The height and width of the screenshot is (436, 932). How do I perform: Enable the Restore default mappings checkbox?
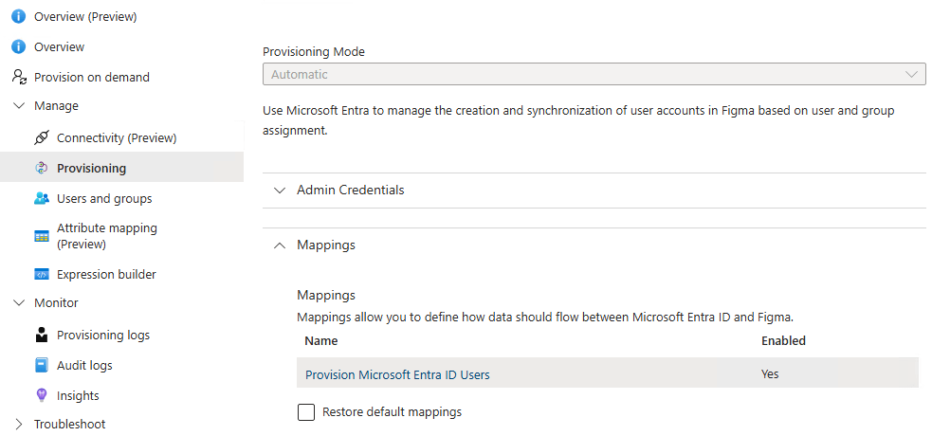pyautogui.click(x=306, y=412)
